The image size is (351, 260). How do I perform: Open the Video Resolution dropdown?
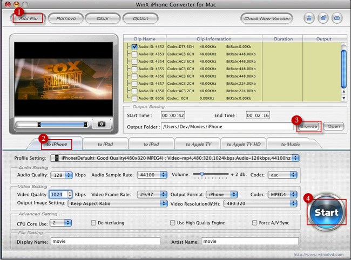click(x=260, y=203)
